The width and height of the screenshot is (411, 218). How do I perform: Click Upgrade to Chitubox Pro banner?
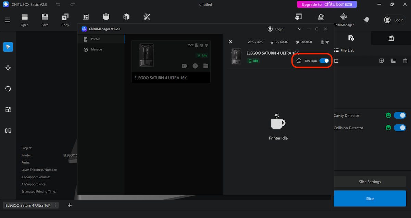327,4
